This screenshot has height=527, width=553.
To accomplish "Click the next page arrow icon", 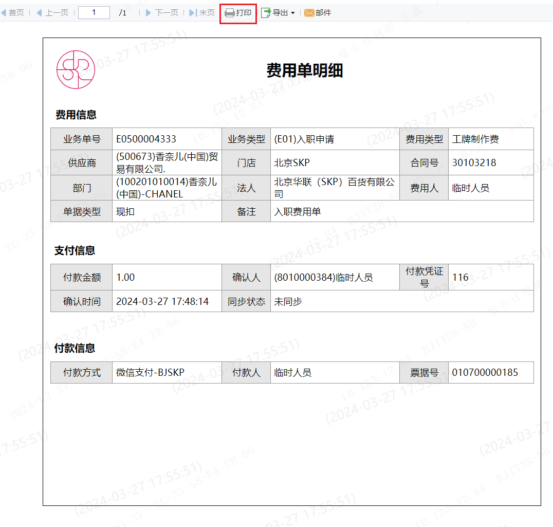I will (149, 13).
